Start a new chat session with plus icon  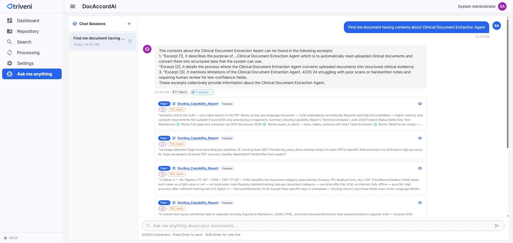coord(129,24)
